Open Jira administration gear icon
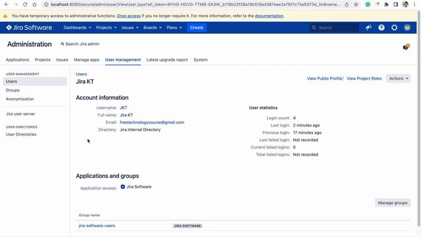This screenshot has width=421, height=237. 394,28
